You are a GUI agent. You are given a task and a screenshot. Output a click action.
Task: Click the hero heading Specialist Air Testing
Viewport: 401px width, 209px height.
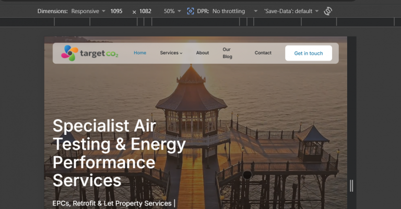(119, 153)
